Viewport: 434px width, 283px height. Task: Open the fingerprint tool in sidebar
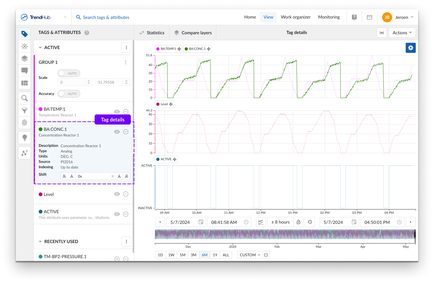pos(25,122)
